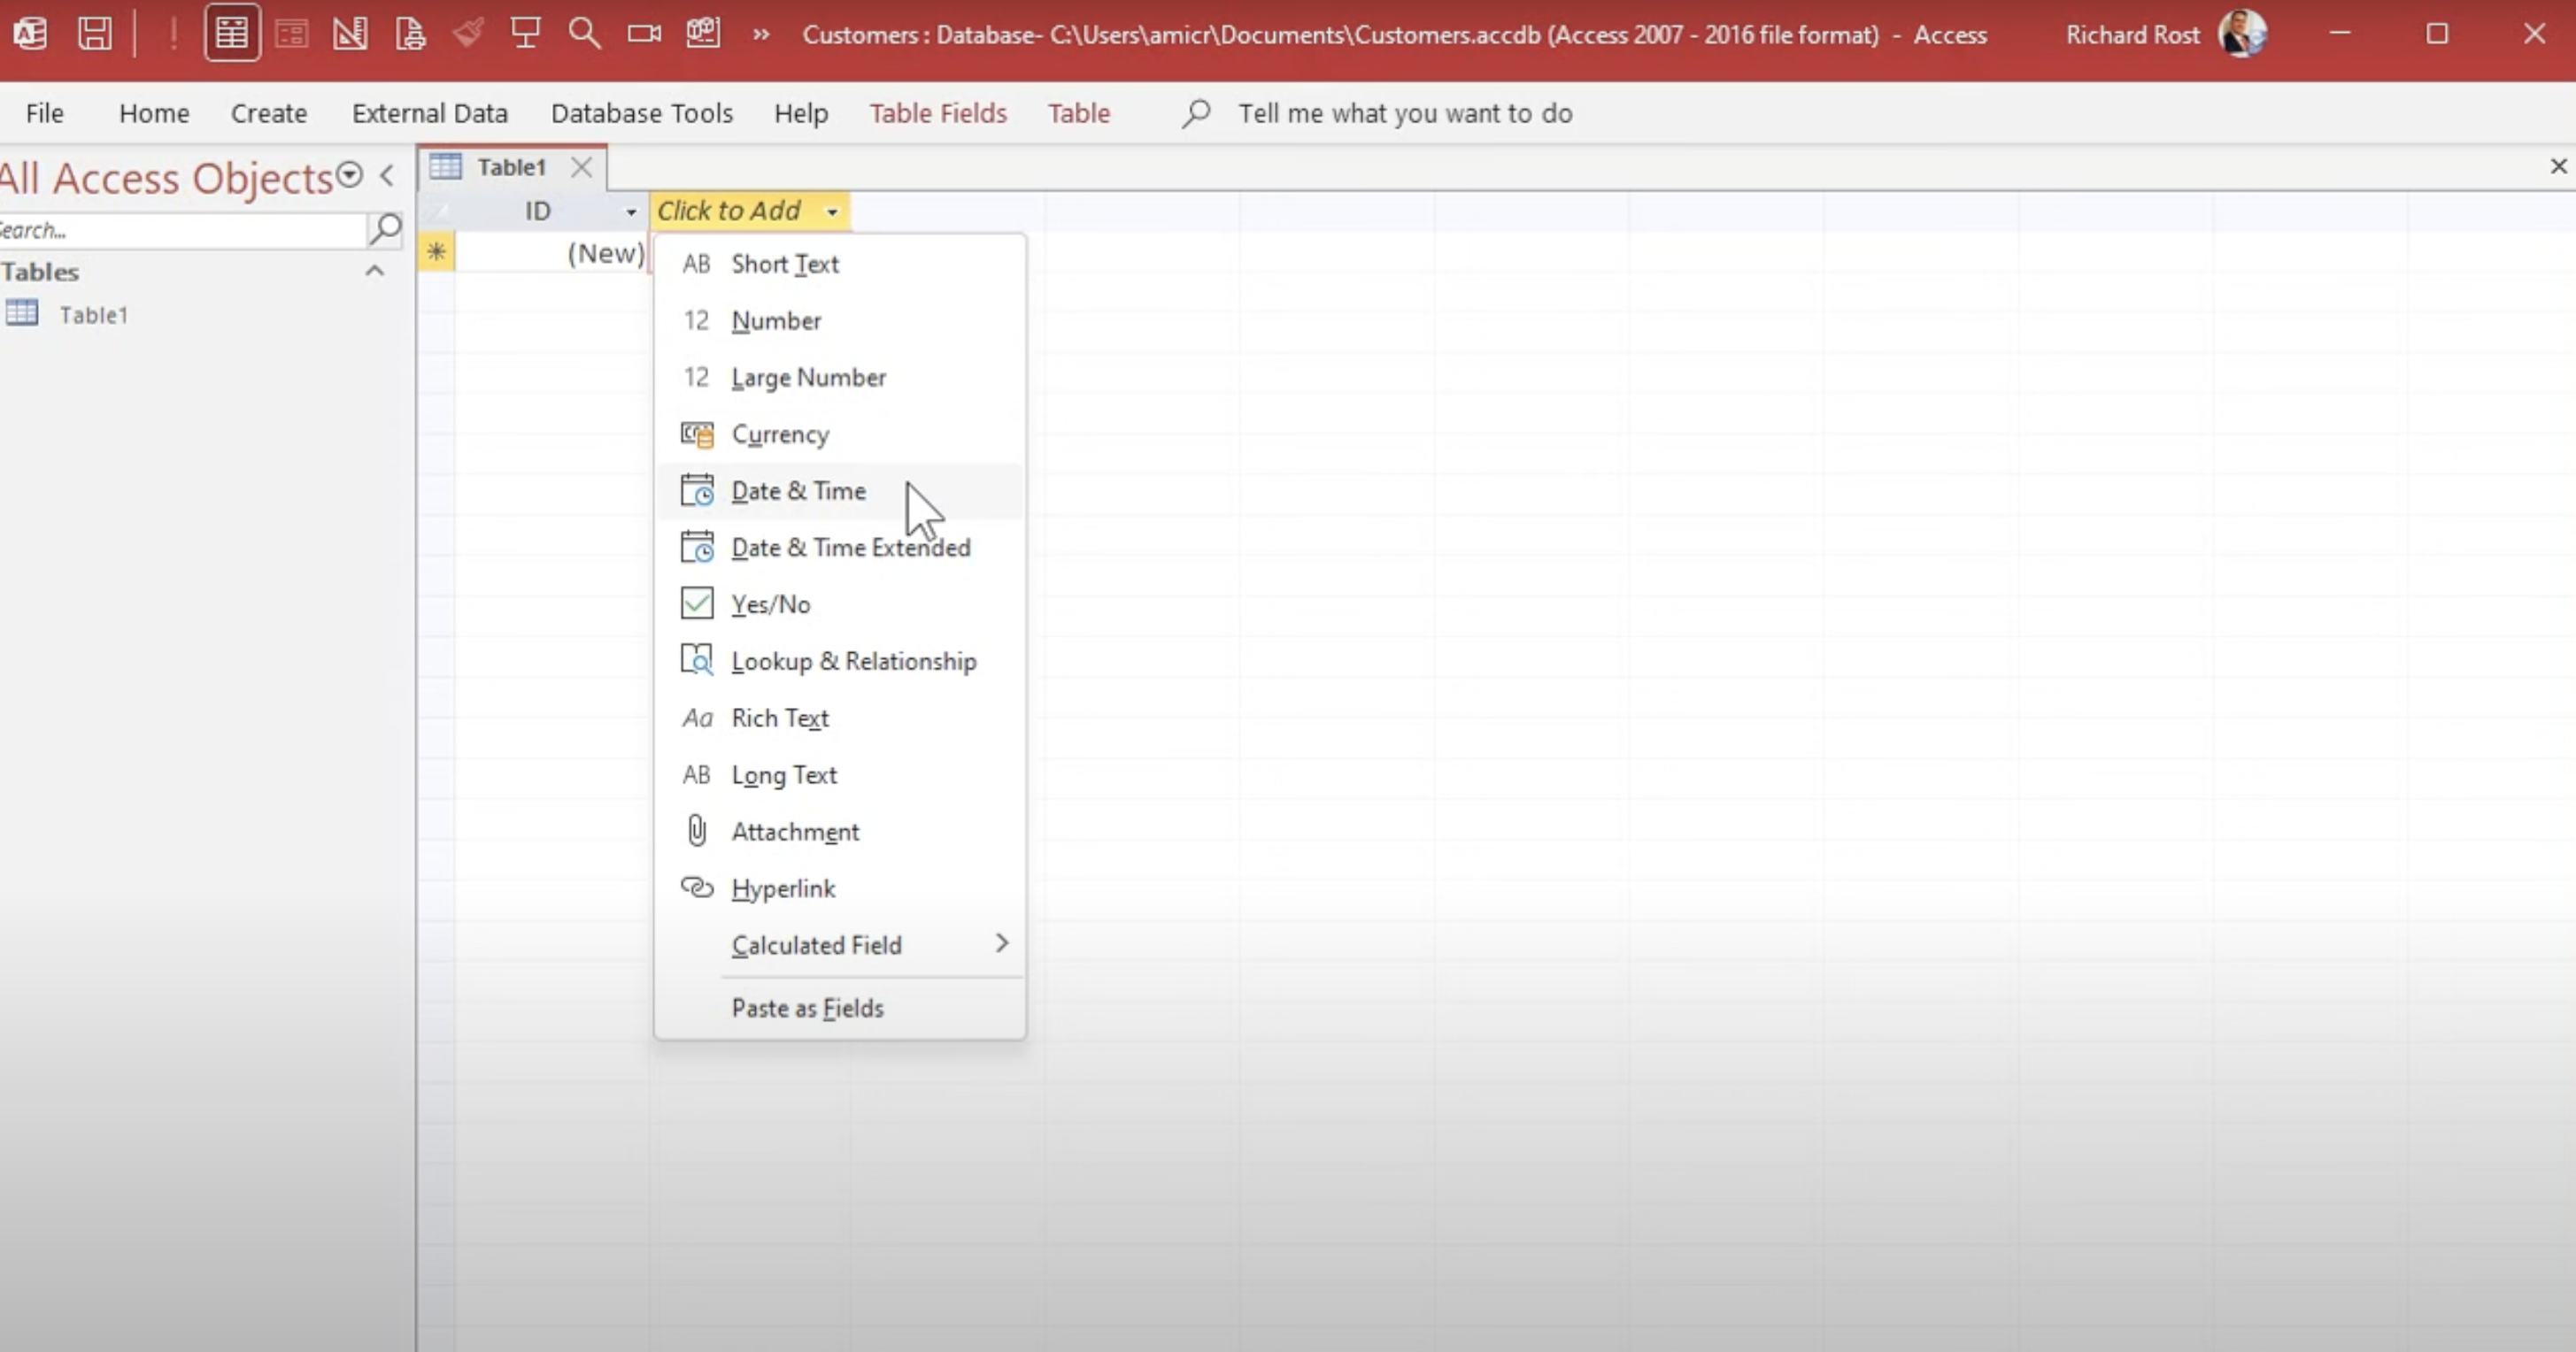This screenshot has width=2576, height=1352.
Task: Click the Save floppy disk icon
Action: pyautogui.click(x=95, y=34)
